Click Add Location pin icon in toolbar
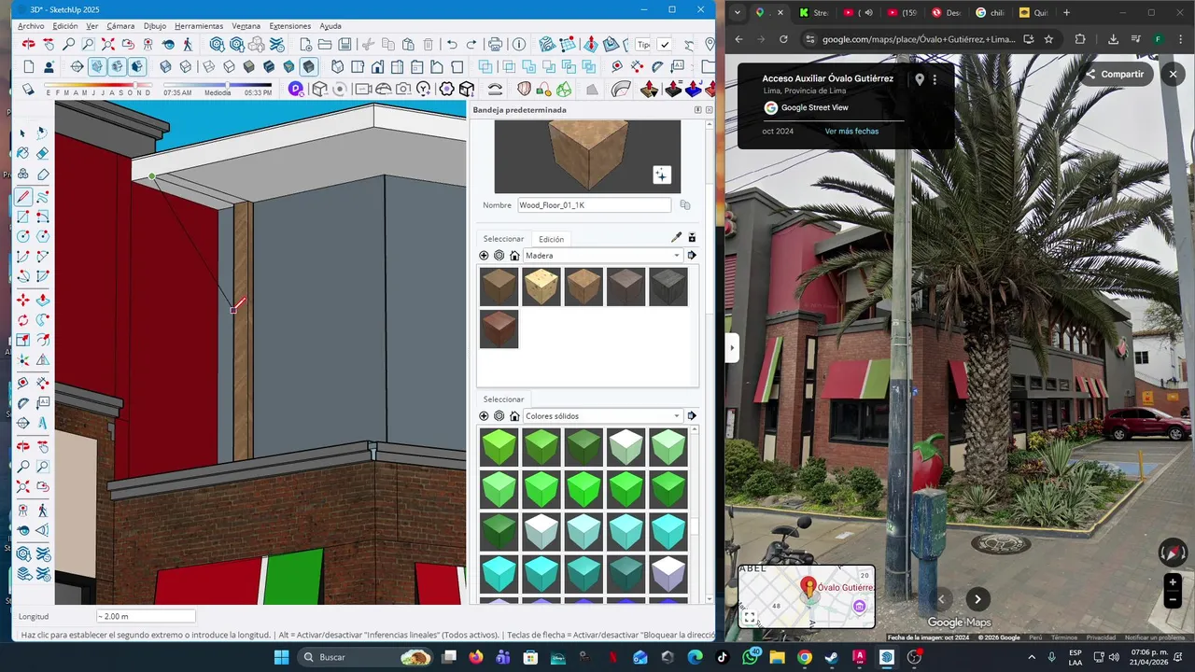Image resolution: width=1195 pixels, height=672 pixels. 710,44
